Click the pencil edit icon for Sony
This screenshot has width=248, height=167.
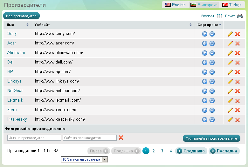coord(230,34)
